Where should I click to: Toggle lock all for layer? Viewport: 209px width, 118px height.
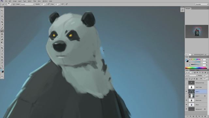[x=197, y=79]
